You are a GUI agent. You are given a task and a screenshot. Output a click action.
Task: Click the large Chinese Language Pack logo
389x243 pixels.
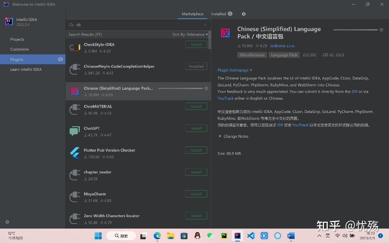tap(225, 33)
